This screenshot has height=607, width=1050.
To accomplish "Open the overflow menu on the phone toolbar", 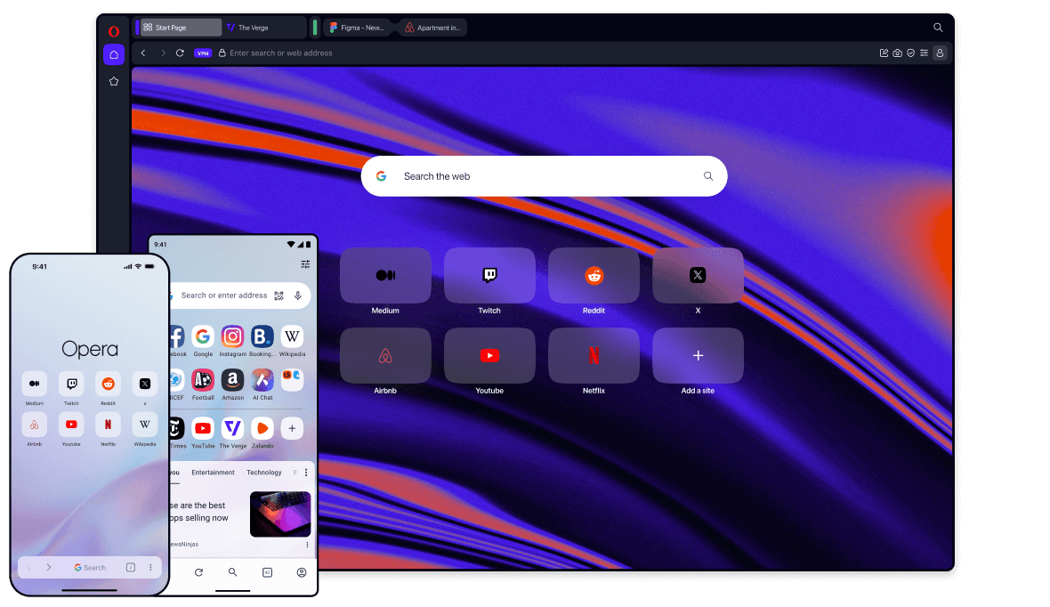I will click(x=149, y=567).
